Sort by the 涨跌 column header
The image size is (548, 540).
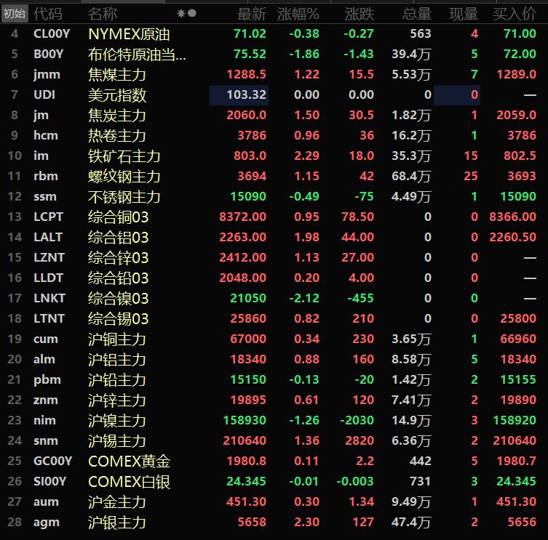click(x=360, y=14)
